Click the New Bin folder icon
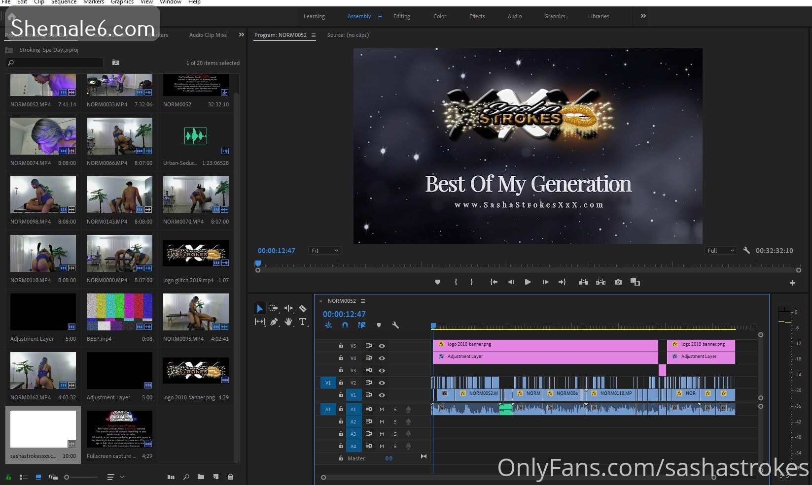Viewport: 812px width, 485px height. pos(201,477)
